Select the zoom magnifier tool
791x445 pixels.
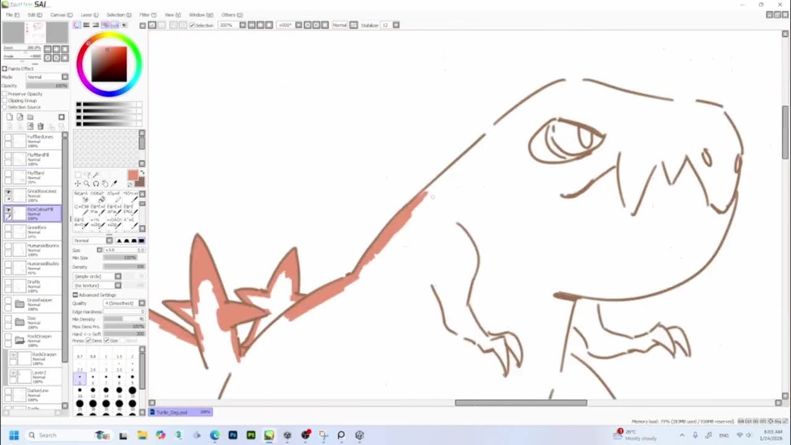click(87, 184)
